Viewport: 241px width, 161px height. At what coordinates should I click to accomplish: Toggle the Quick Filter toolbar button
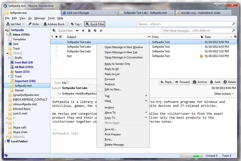(x=95, y=24)
